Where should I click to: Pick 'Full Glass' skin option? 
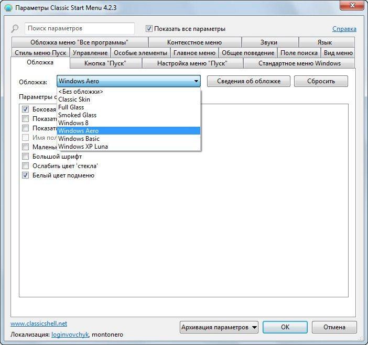click(x=129, y=107)
